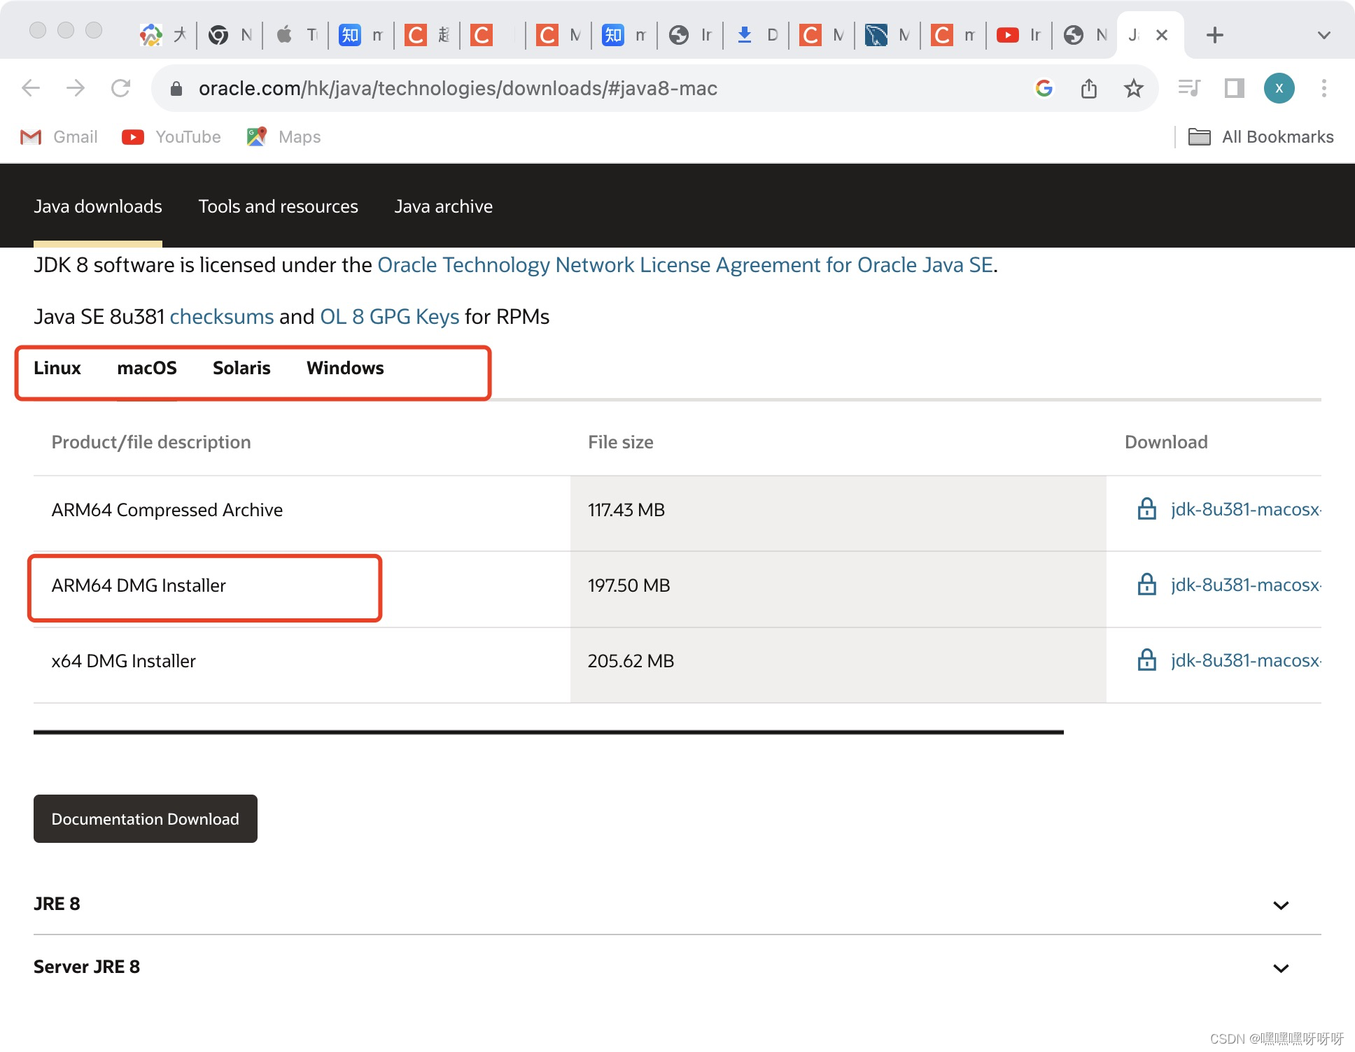Open the YouTube bookmark
The image size is (1355, 1052).
point(171,137)
